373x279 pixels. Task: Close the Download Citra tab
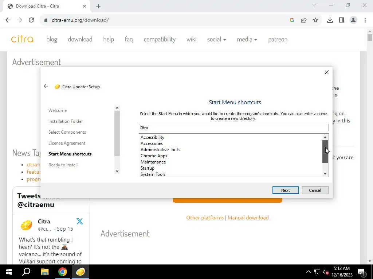pyautogui.click(x=85, y=7)
